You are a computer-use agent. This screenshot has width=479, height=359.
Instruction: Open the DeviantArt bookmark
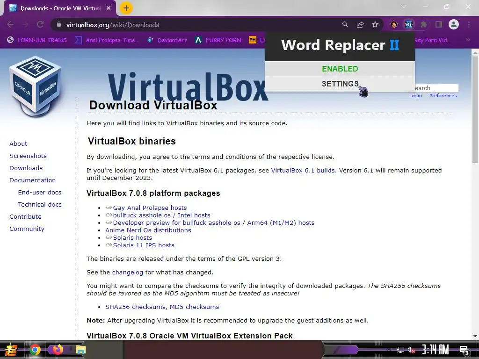click(167, 40)
